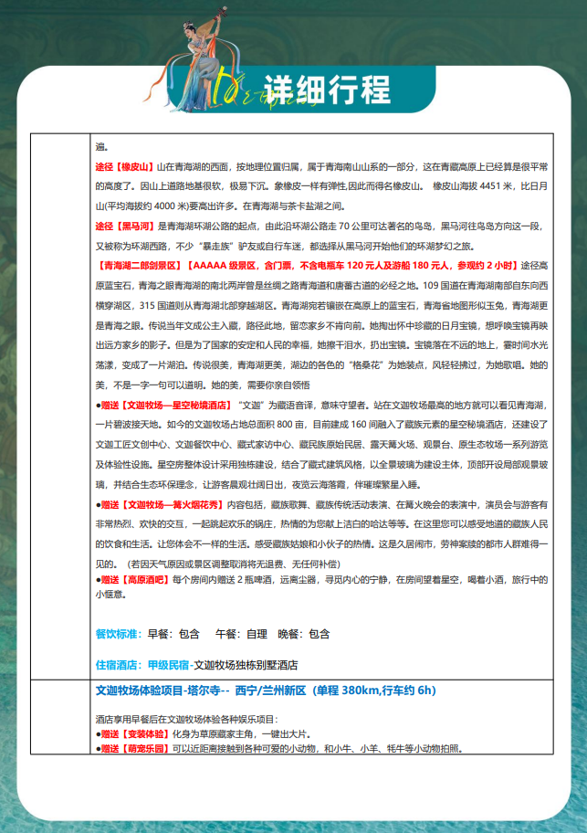This screenshot has width=587, height=833.
Task: Click the 赠送【萌宠乐园】 label
Action: coord(135,749)
